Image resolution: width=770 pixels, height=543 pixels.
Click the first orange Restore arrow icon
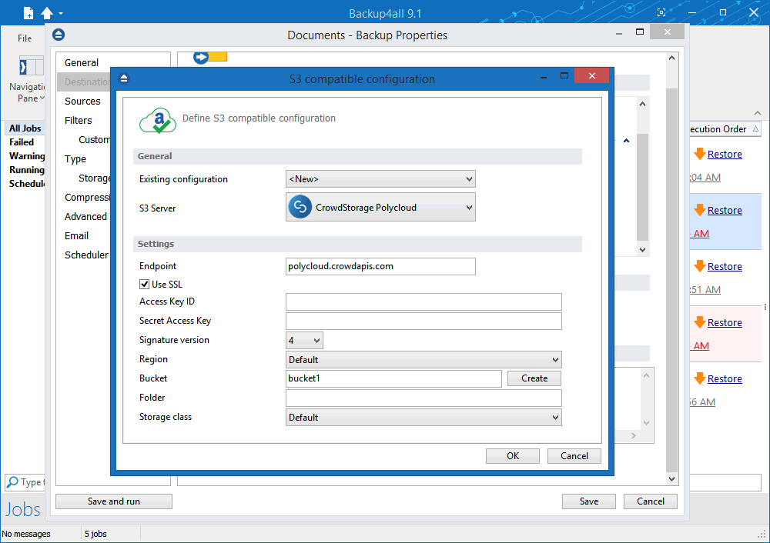coord(700,154)
